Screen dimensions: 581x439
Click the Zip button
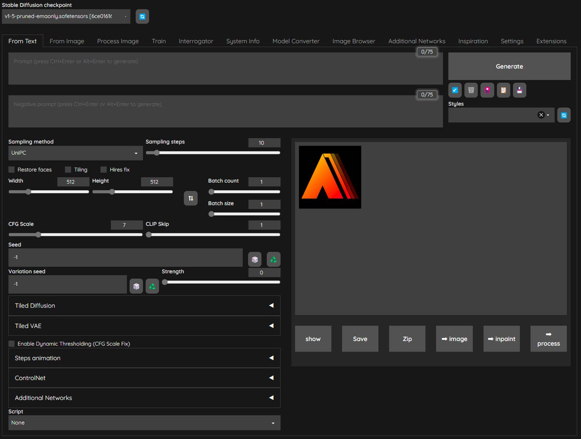pos(407,339)
